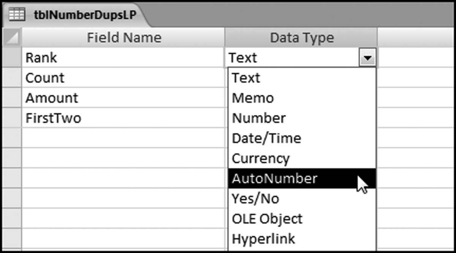Click the Rank field name cell
The image size is (456, 253).
[123, 58]
